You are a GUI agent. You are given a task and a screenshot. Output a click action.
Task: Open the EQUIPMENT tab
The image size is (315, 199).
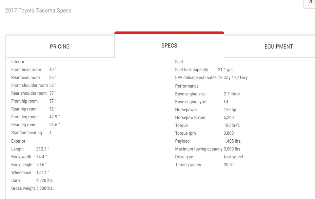(x=279, y=47)
